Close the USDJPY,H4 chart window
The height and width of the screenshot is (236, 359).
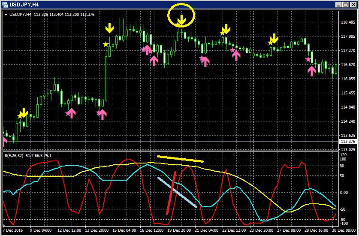click(353, 4)
